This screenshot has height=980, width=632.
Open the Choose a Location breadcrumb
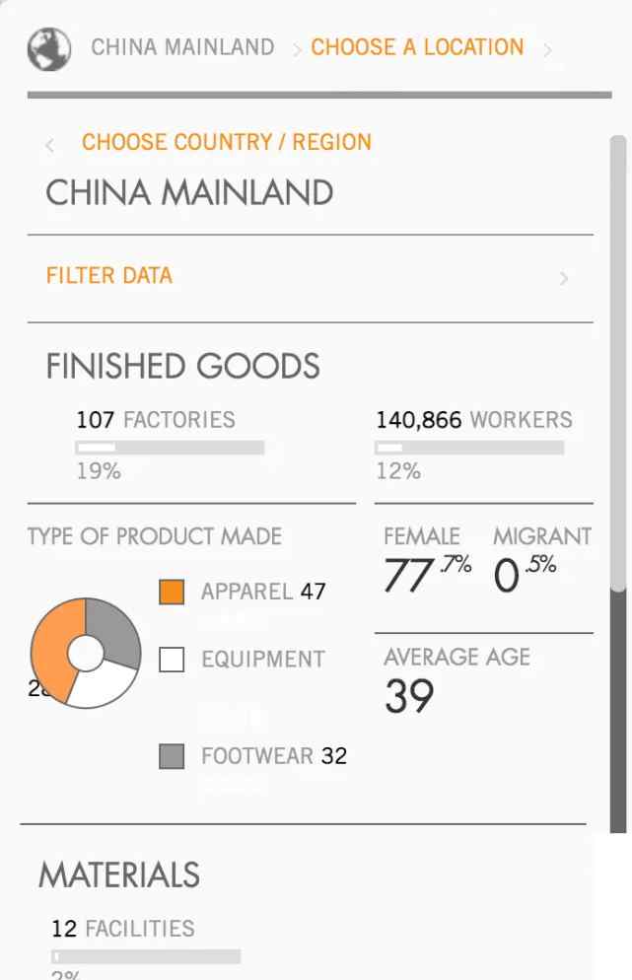click(x=417, y=47)
